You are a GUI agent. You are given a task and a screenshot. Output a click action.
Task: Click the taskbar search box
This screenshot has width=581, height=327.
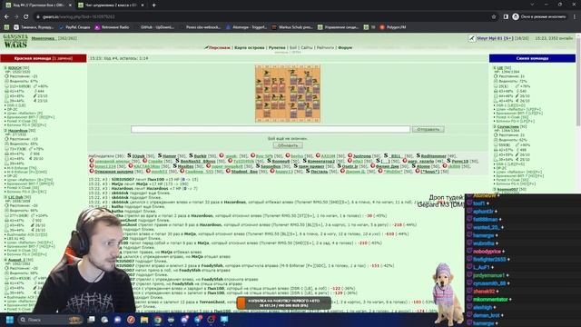[x=50, y=320]
